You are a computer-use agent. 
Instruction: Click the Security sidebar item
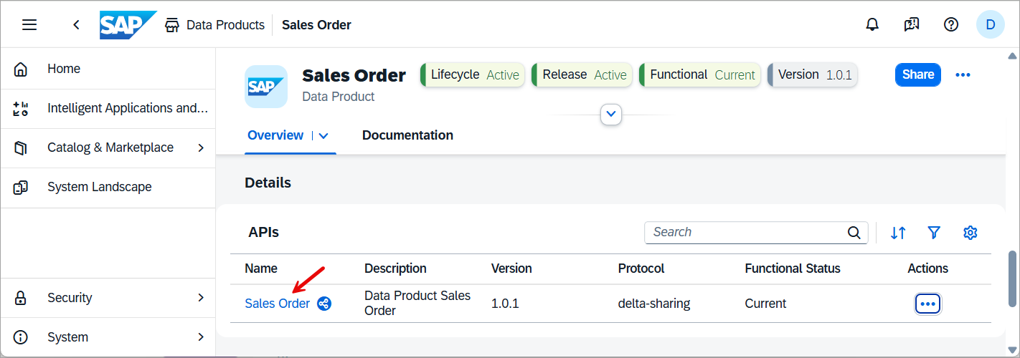click(108, 298)
